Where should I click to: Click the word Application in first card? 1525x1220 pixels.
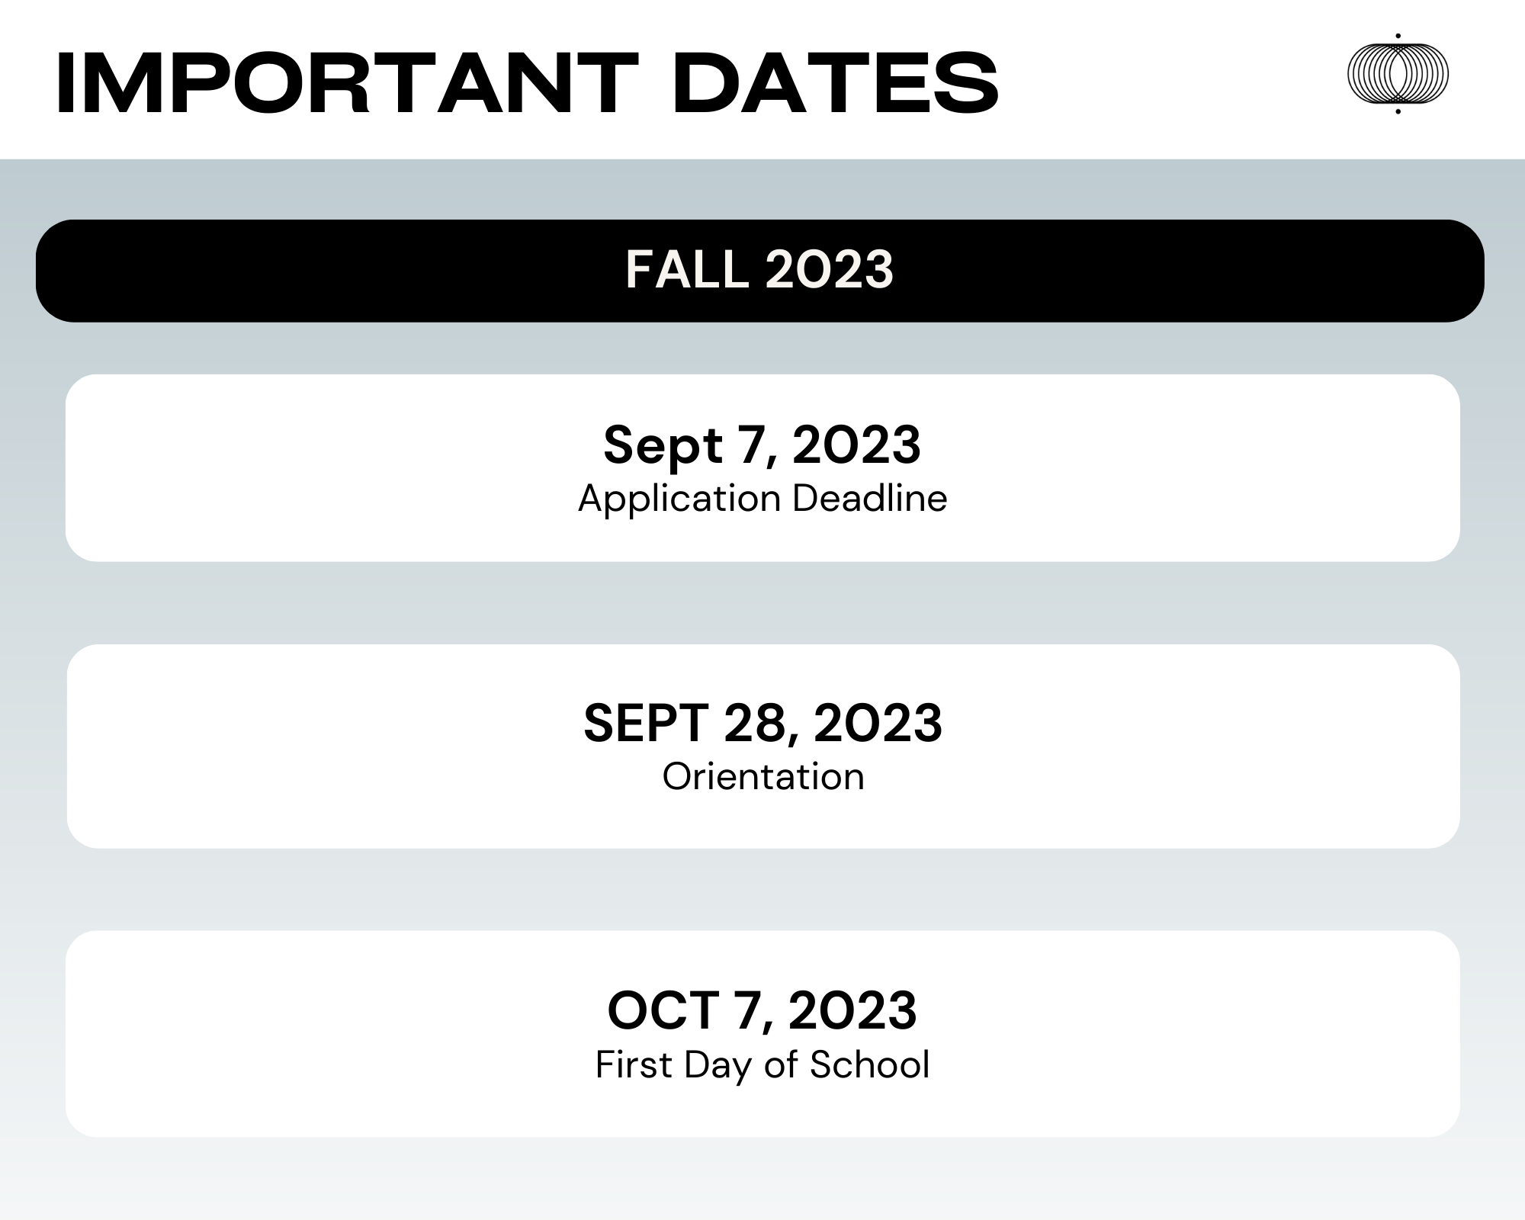pos(679,499)
